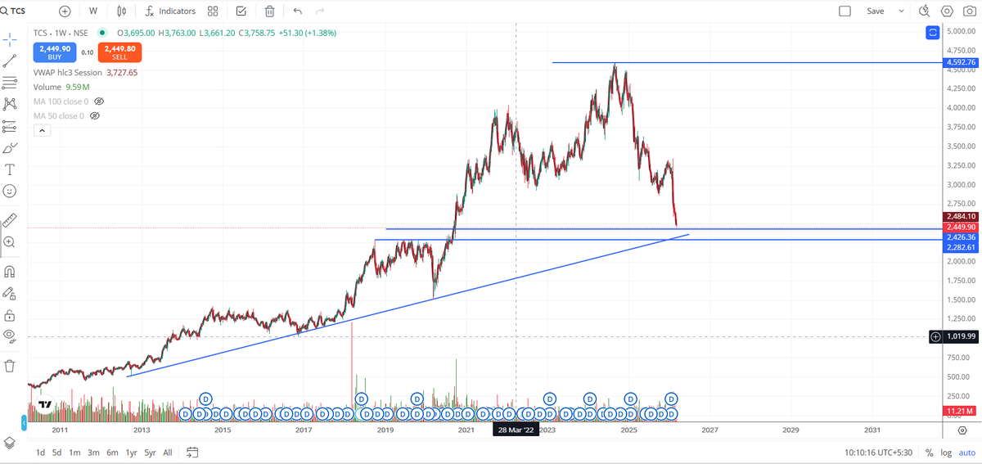Click the remove drawings trash icon in the left sidebar
The image size is (982, 464).
(10, 365)
